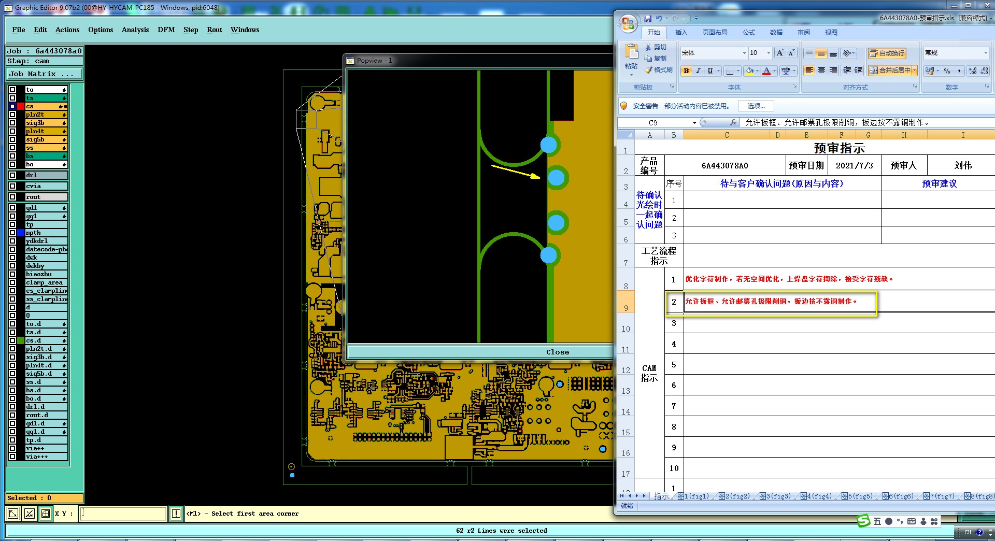Click the 选项... security options button
The width and height of the screenshot is (995, 541).
point(756,106)
